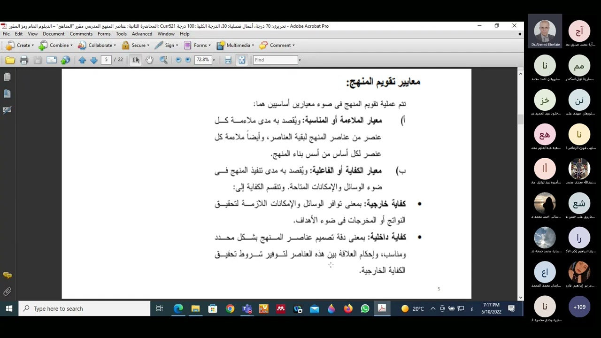The width and height of the screenshot is (601, 338).
Task: Switch to Microsoft Teams on taskbar
Action: [247, 308]
